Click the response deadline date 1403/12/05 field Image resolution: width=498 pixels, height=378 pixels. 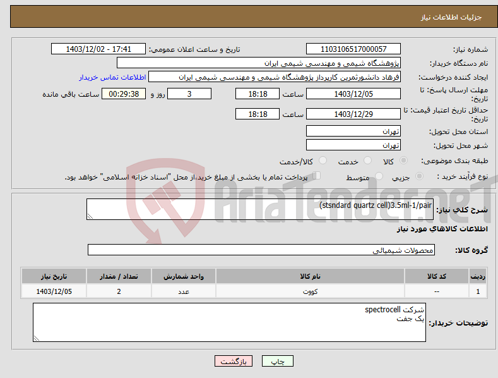[353, 94]
